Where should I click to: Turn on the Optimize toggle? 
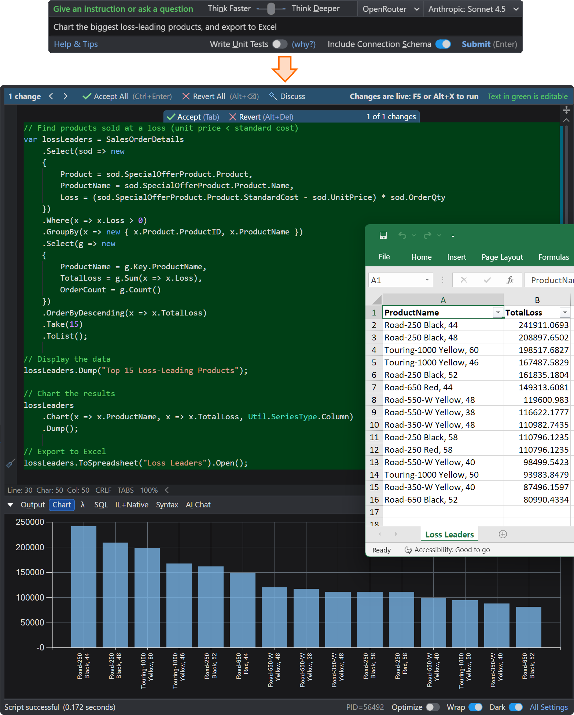[432, 707]
